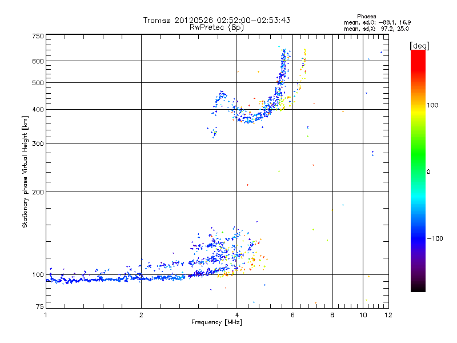The height and width of the screenshot is (343, 457).
Task: Click the x-axis tick label '12'
Action: tap(388, 315)
